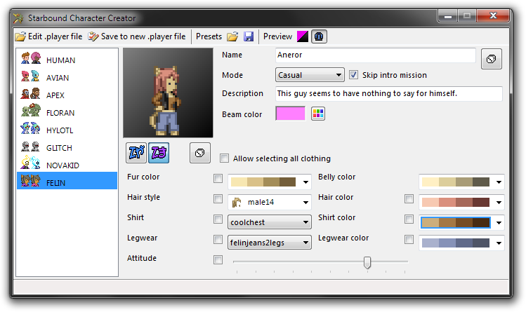Tick the Legwear lock checkbox

(x=218, y=239)
